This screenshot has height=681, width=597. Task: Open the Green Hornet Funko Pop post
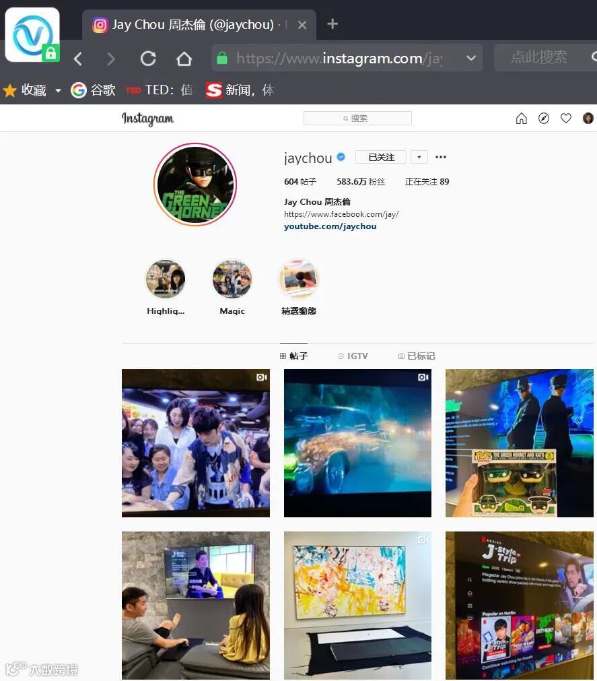click(x=520, y=443)
